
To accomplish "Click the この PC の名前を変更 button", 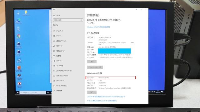I will pyautogui.click(x=95, y=67).
